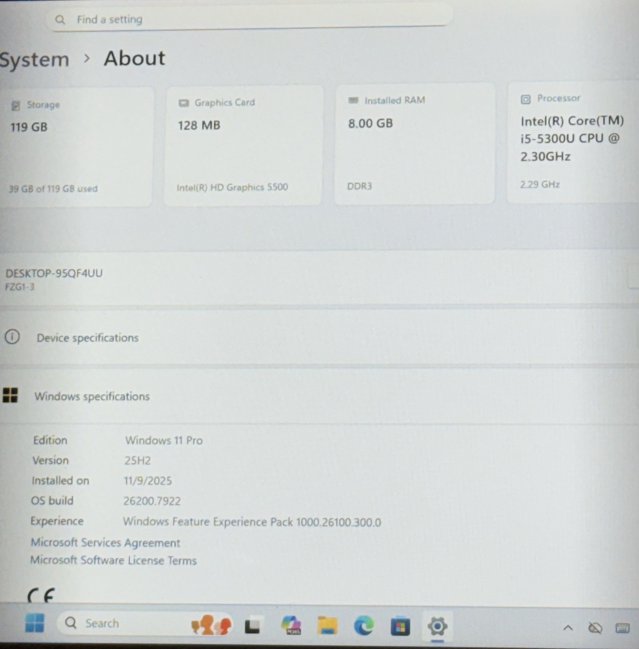Expand the Device specifications section
Viewport: 639px width, 649px height.
[319, 337]
